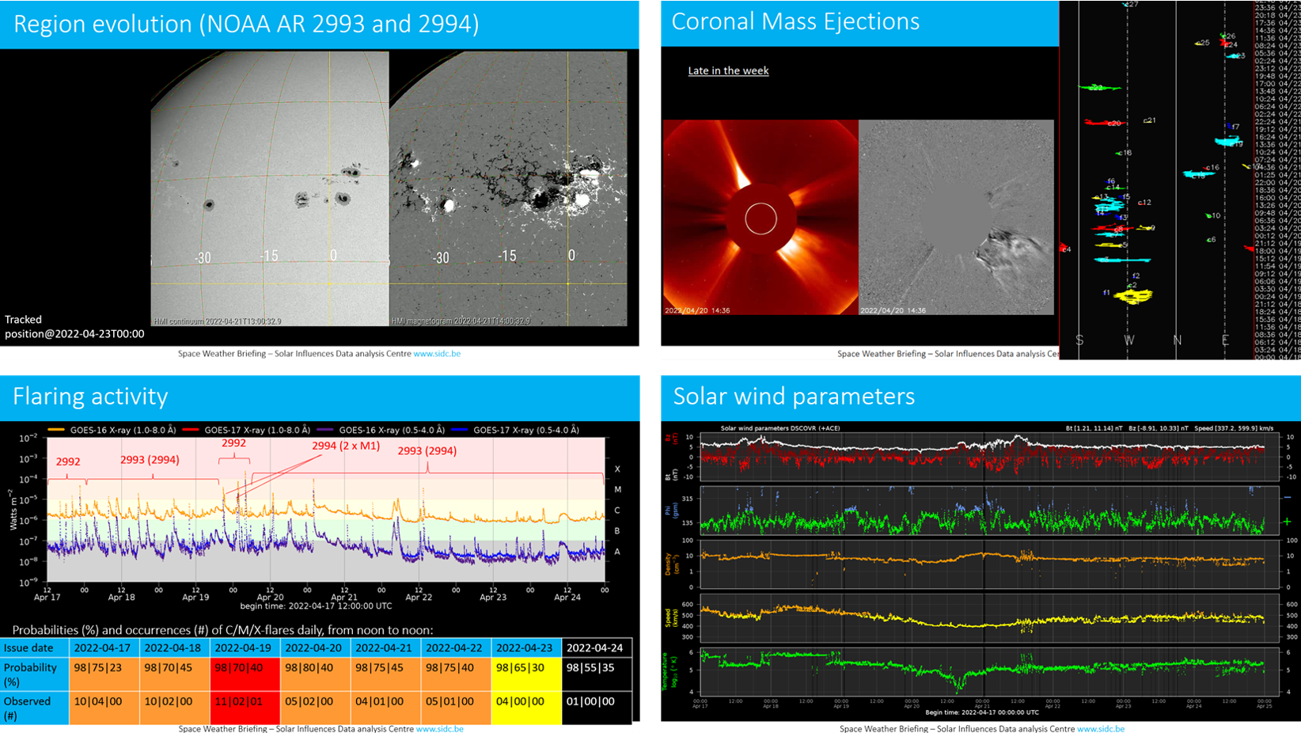Select the red LASCO coronagraph image
Screen dimensions: 1301x733
(760, 218)
